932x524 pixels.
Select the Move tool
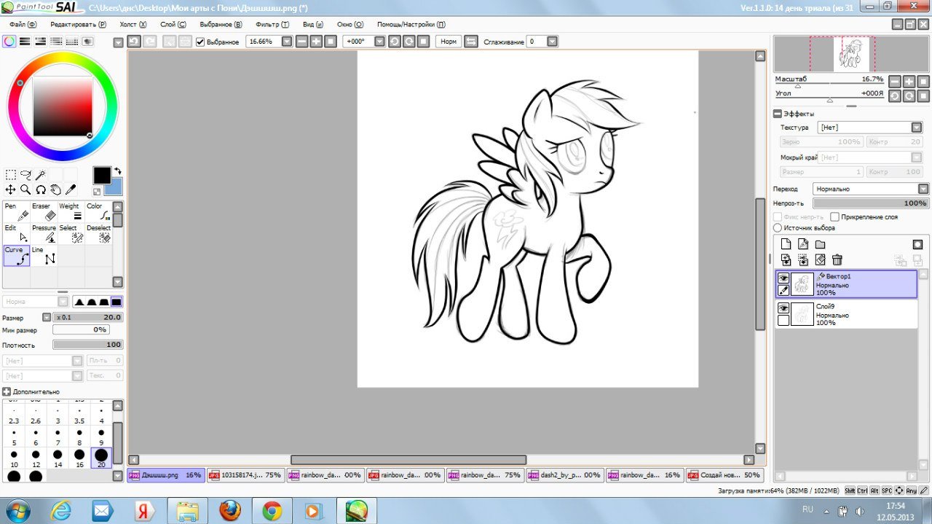click(11, 189)
